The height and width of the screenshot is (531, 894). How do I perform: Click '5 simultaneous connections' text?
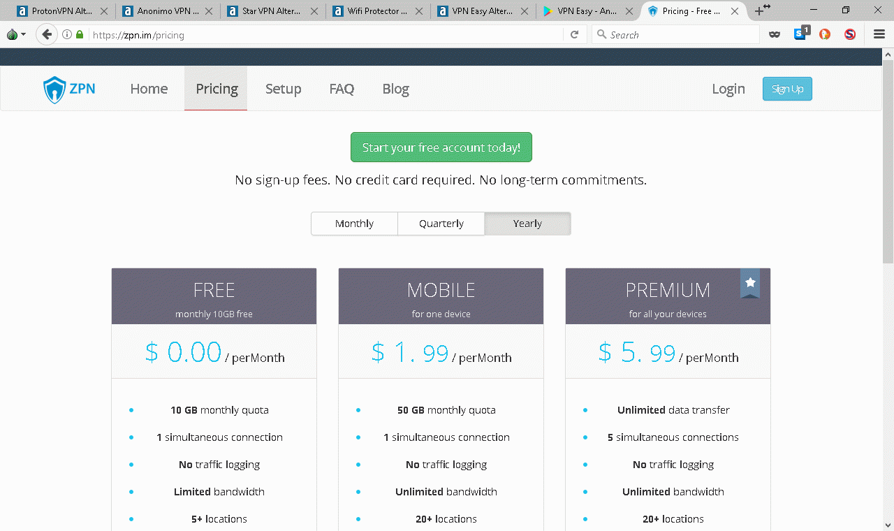pyautogui.click(x=673, y=437)
